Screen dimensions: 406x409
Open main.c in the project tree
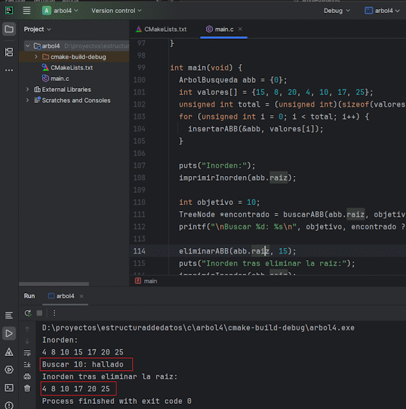60,78
